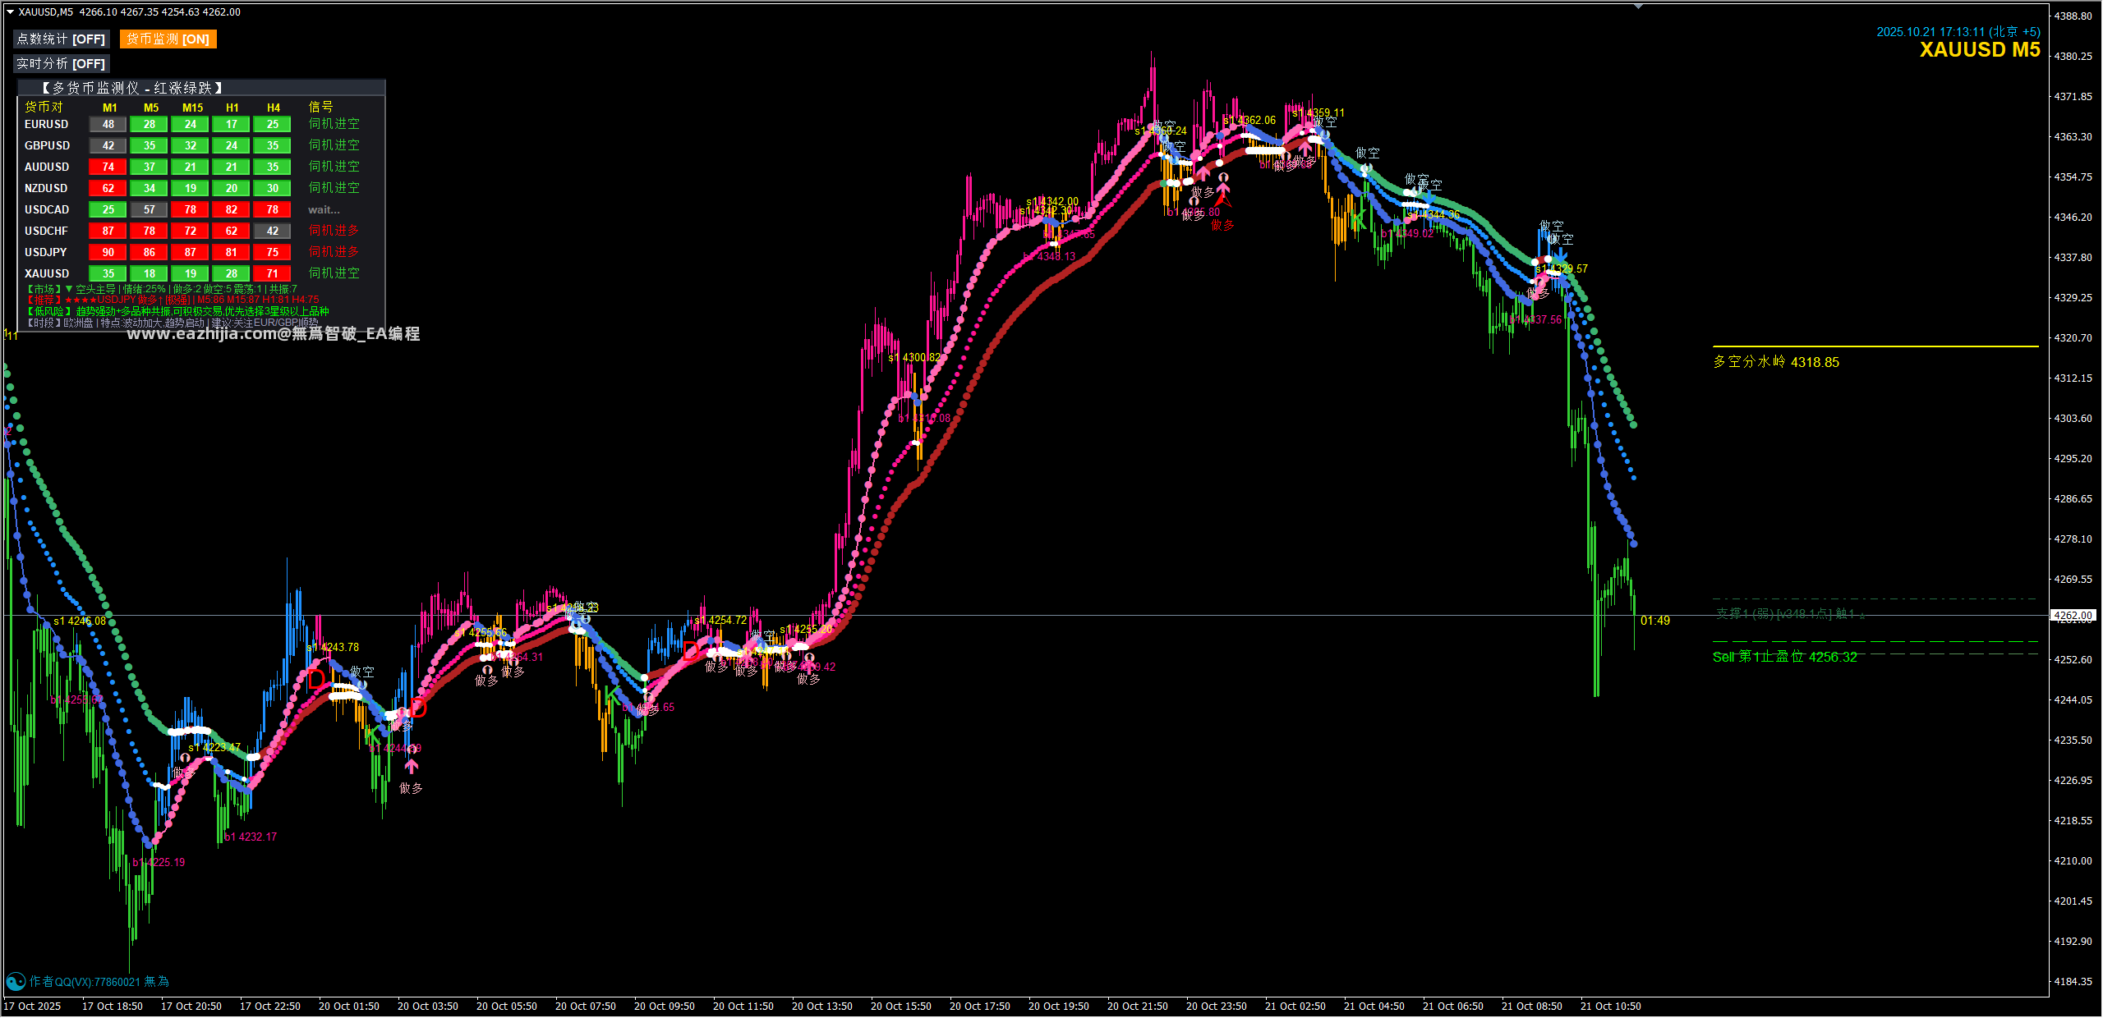Toggle the 实时分析 [OFF] button
Image resolution: width=2103 pixels, height=1018 pixels.
pyautogui.click(x=62, y=64)
